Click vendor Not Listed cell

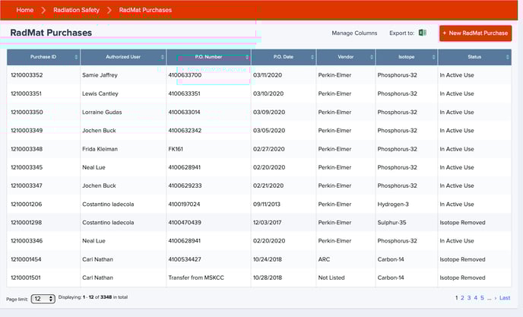[331, 277]
